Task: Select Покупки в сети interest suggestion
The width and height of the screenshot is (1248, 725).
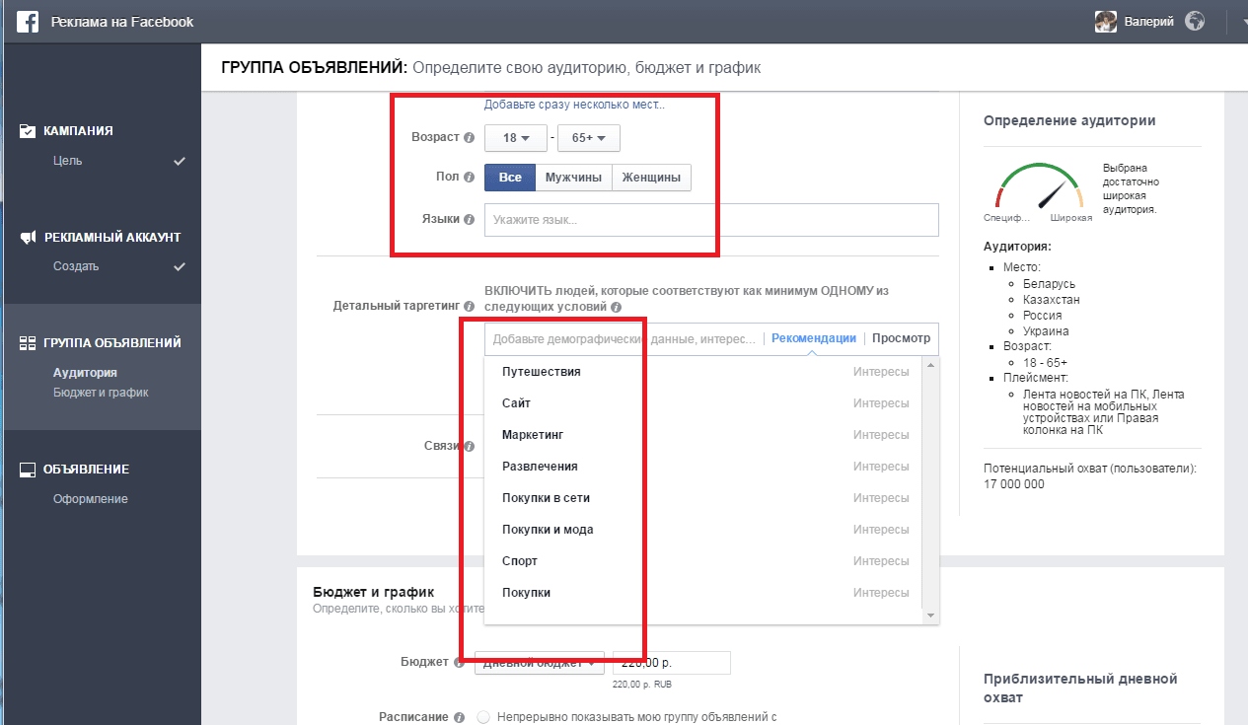Action: point(702,498)
